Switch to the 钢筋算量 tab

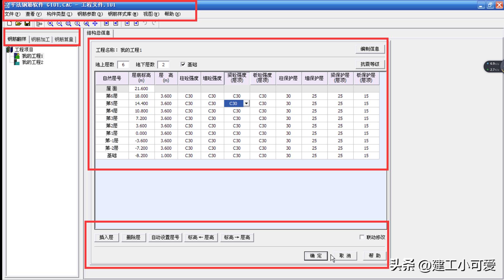[x=64, y=40]
